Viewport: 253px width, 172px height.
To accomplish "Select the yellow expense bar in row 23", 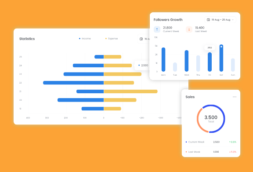I will point(123,74).
